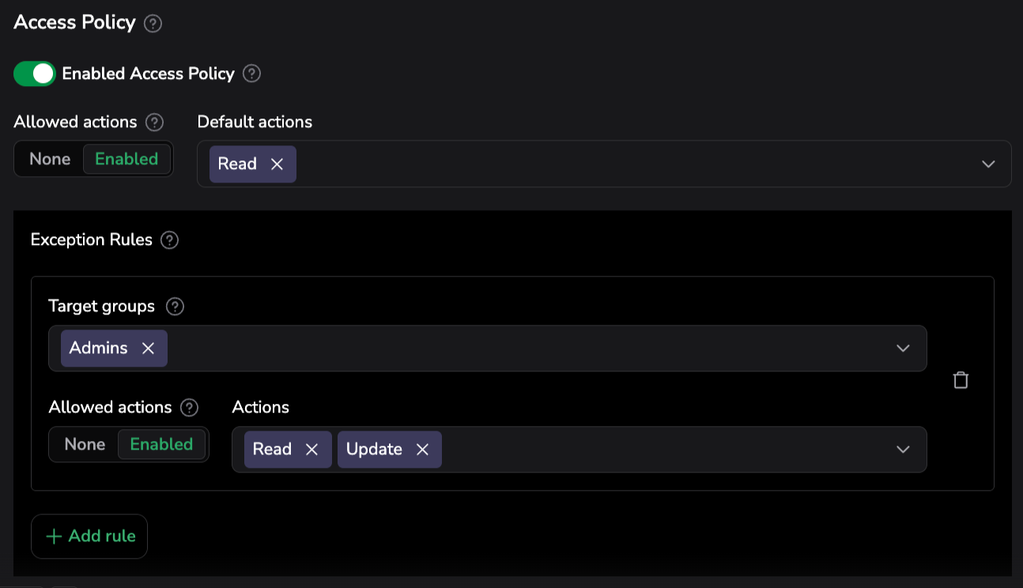The height and width of the screenshot is (588, 1023).
Task: Click help icon next to Target groups
Action: point(176,307)
